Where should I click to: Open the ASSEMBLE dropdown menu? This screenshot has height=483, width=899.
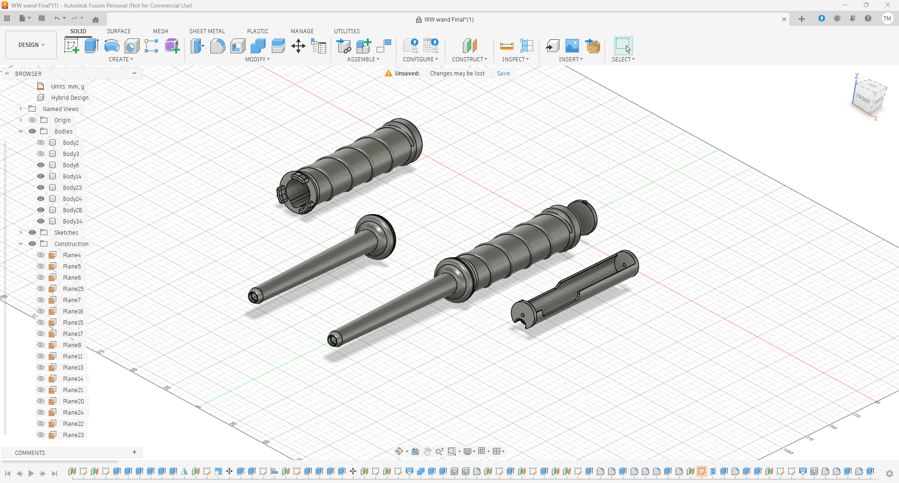(363, 59)
